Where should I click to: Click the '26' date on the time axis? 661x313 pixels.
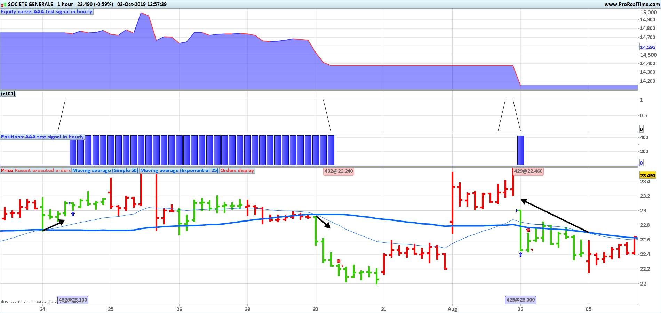[x=179, y=309]
